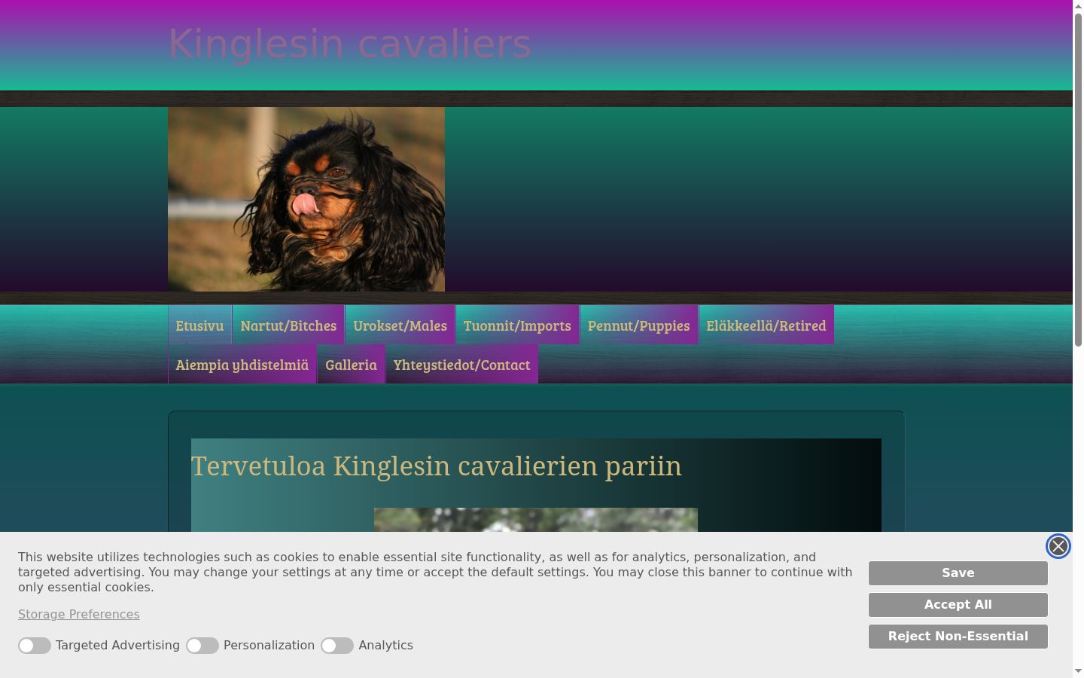Go to Eläkkeellä/Retired page

point(766,325)
